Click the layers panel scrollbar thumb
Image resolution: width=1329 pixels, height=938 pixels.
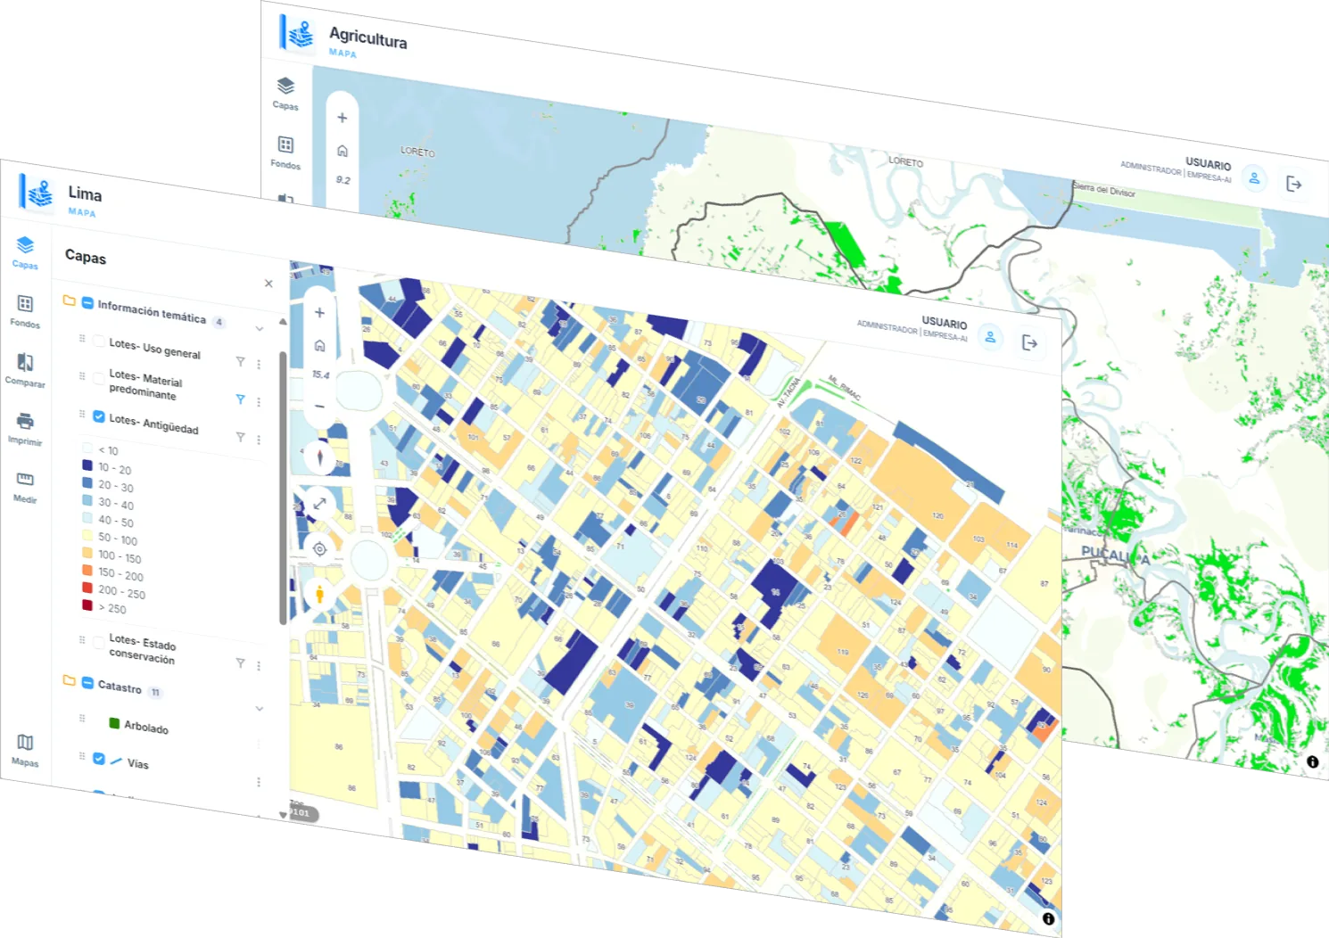click(283, 489)
